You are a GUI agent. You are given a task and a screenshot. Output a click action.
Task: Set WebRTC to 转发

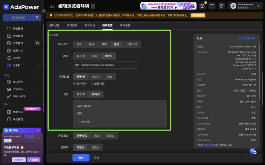(79, 44)
